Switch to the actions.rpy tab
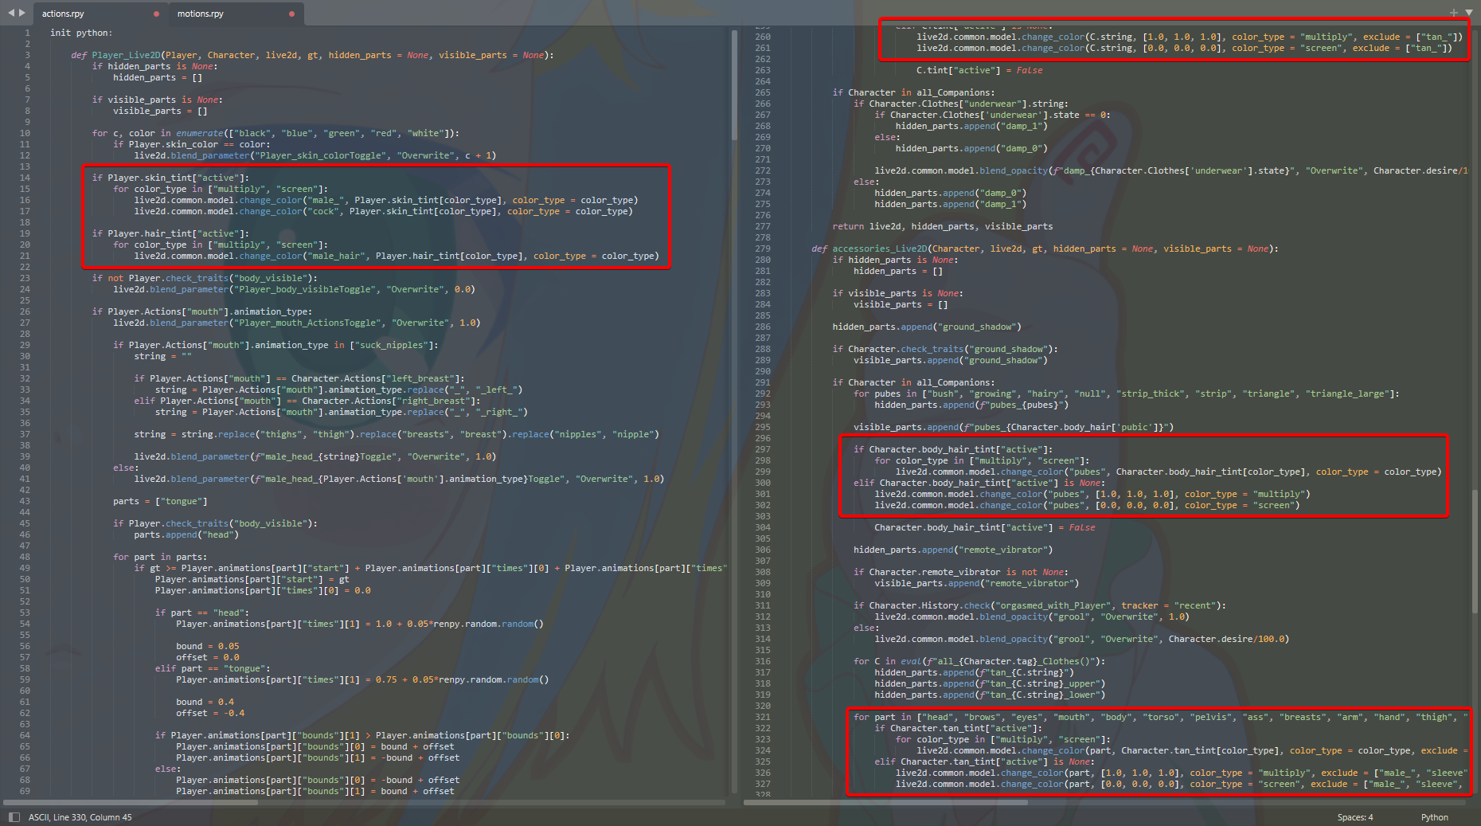This screenshot has width=1481, height=826. pos(88,14)
